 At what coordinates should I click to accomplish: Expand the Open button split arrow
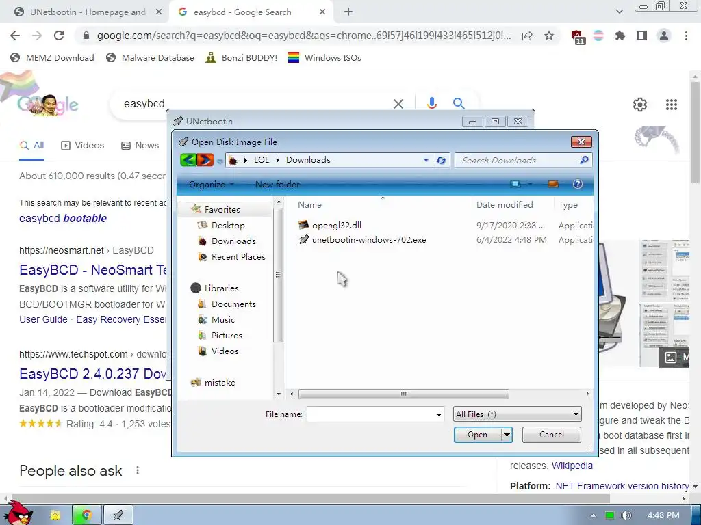coord(507,435)
